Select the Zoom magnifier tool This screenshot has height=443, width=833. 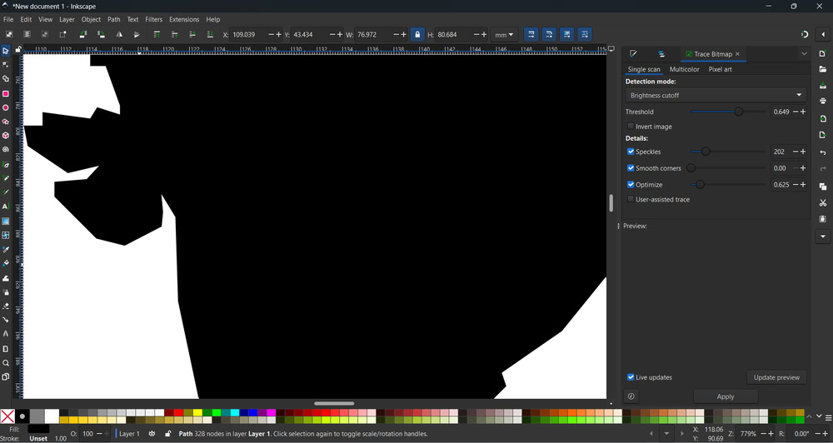point(5,363)
